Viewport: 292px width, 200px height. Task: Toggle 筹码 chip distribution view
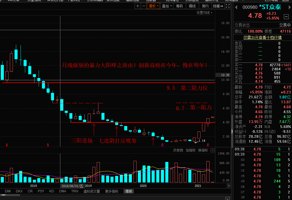[179, 6]
